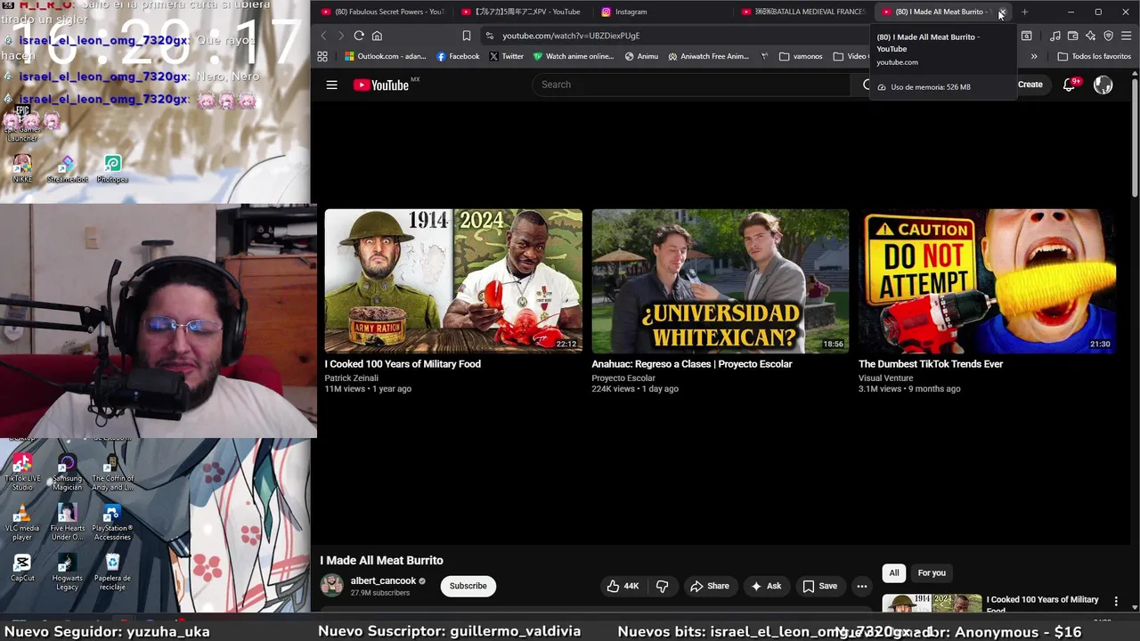The width and height of the screenshot is (1140, 641).
Task: Open PlayStation Accessories desktop icon
Action: coord(112,522)
